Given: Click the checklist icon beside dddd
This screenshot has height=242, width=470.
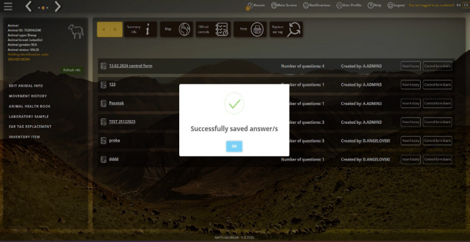Looking at the screenshot, I should tap(103, 159).
